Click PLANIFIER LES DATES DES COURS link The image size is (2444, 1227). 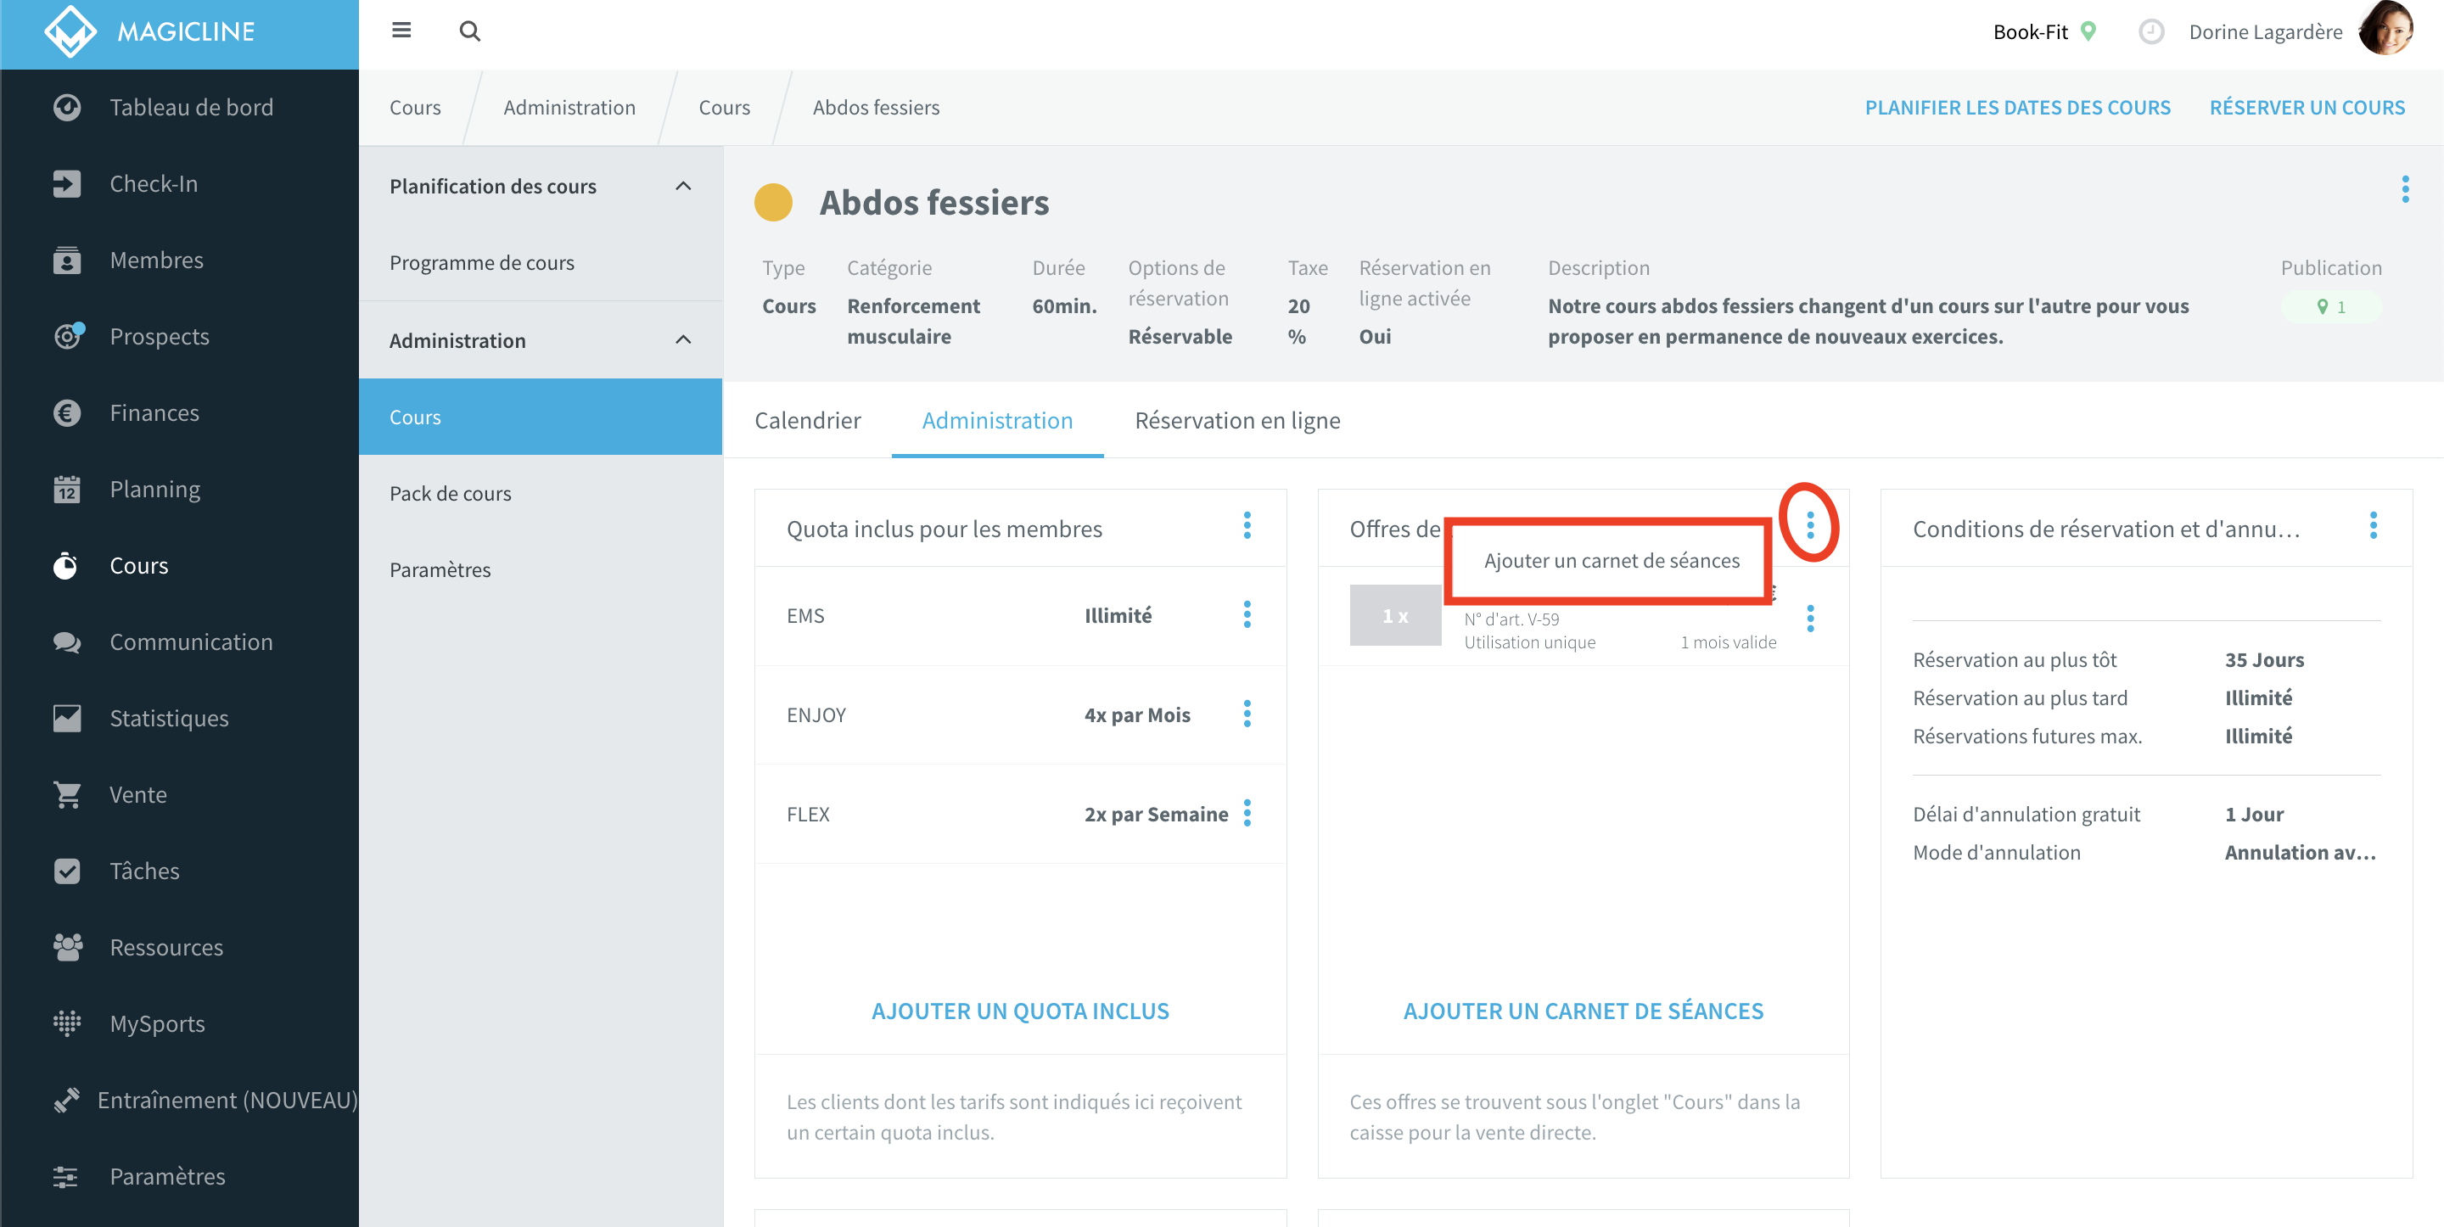(x=2017, y=107)
